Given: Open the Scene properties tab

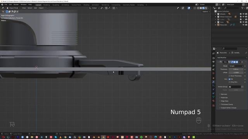Looking at the screenshot, I should click(214, 69).
